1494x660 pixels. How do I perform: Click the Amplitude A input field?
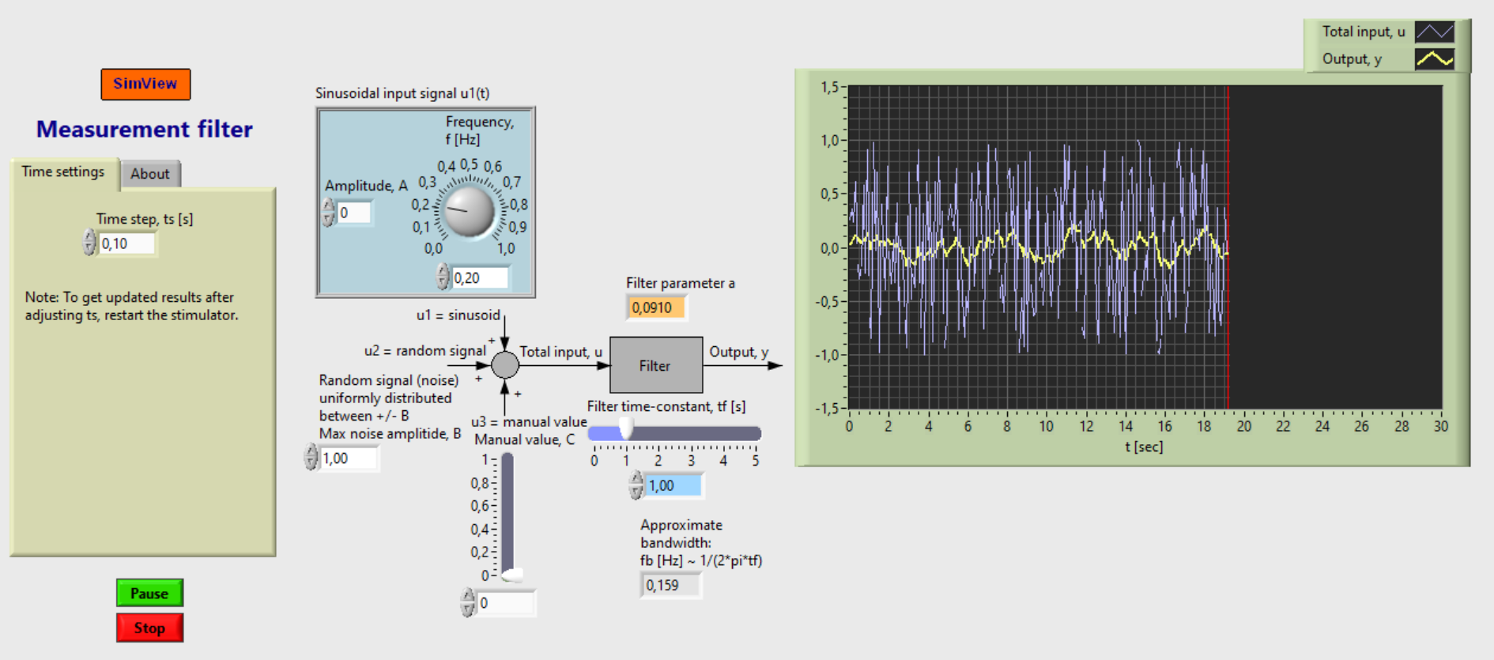point(353,213)
